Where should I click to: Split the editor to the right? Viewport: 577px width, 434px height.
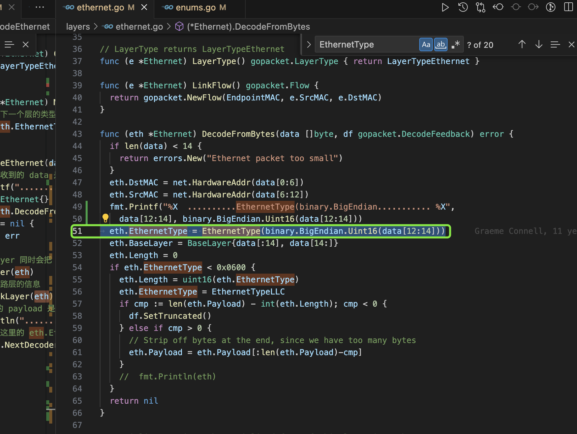tap(569, 7)
